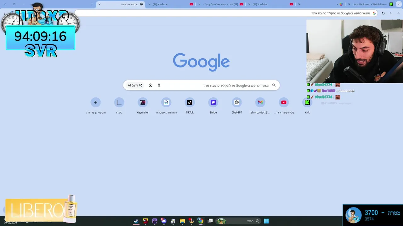Switch to Chrome in the taskbar
The image size is (403, 226).
tap(201, 221)
